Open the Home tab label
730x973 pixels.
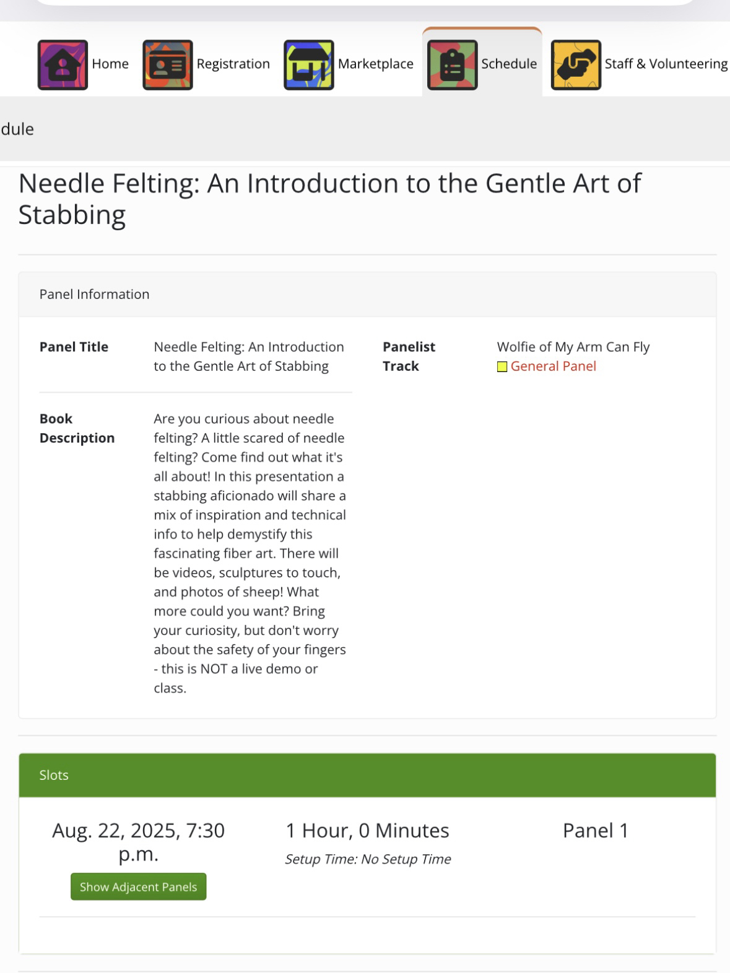pos(110,64)
